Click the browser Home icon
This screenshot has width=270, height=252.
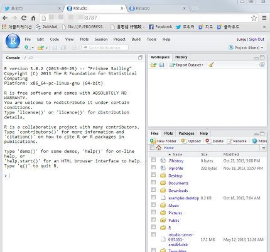(33, 18)
